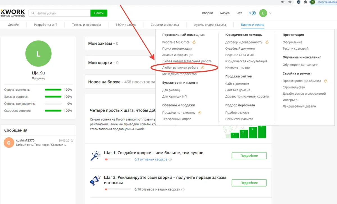Select Оформление under Презентация
The height and width of the screenshot is (204, 337).
tap(293, 42)
